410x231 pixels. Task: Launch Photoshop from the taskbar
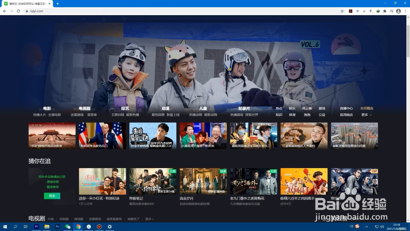tap(57, 227)
